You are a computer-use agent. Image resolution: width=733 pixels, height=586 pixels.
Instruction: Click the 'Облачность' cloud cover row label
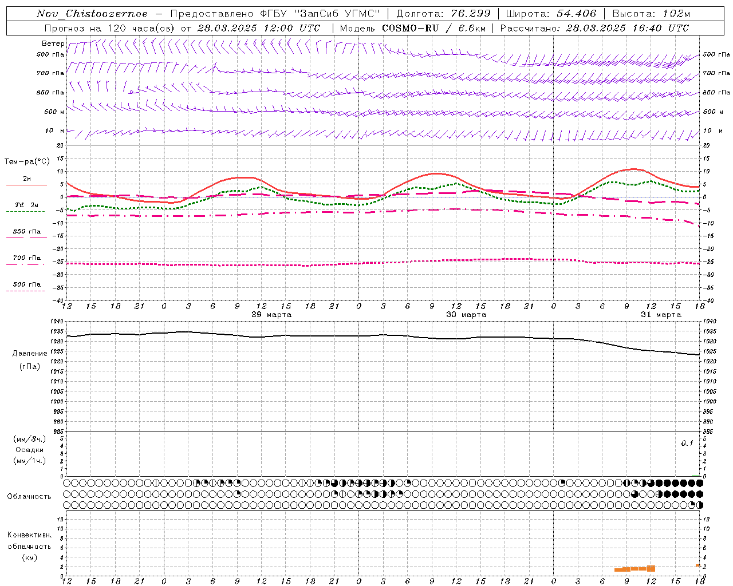[29, 497]
